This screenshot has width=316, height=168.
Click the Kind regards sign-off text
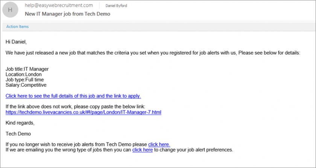20,123
